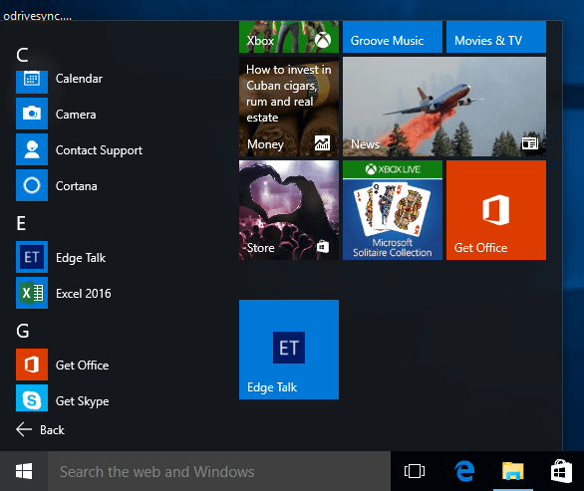Go Back from the all apps list
This screenshot has width=584, height=491.
coord(40,429)
